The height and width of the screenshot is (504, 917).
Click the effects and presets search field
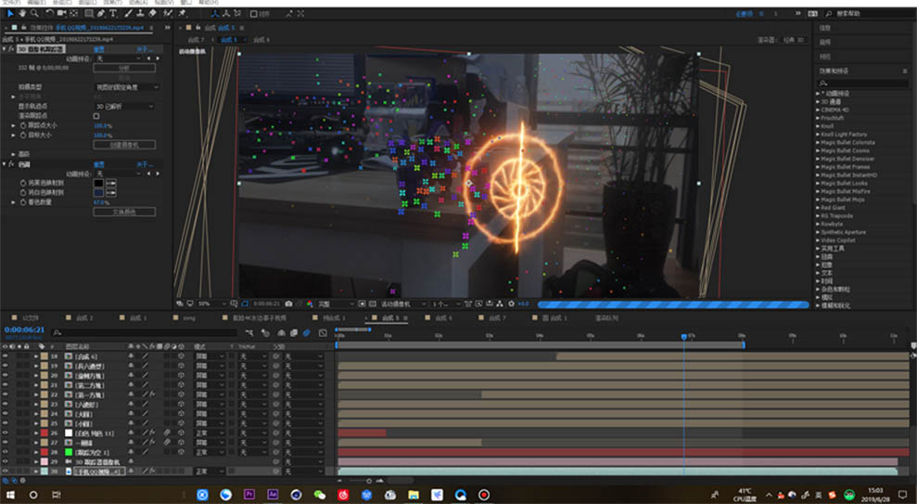[864, 82]
